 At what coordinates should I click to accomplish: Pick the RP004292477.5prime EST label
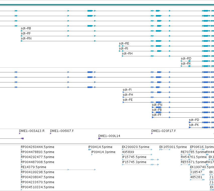coord(37,157)
